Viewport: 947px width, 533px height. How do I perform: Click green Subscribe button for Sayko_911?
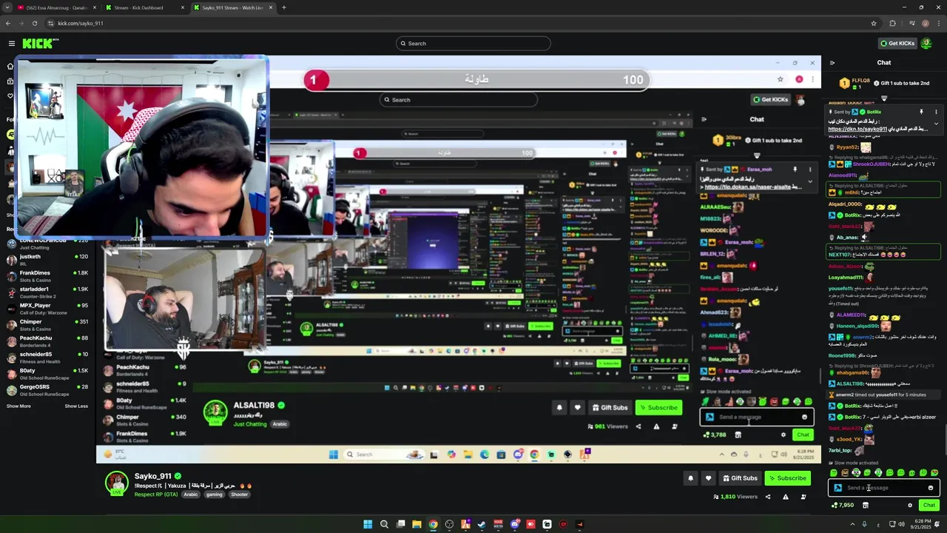tap(787, 478)
